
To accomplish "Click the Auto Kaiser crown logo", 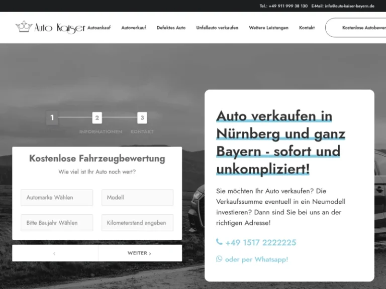I will 50,27.
